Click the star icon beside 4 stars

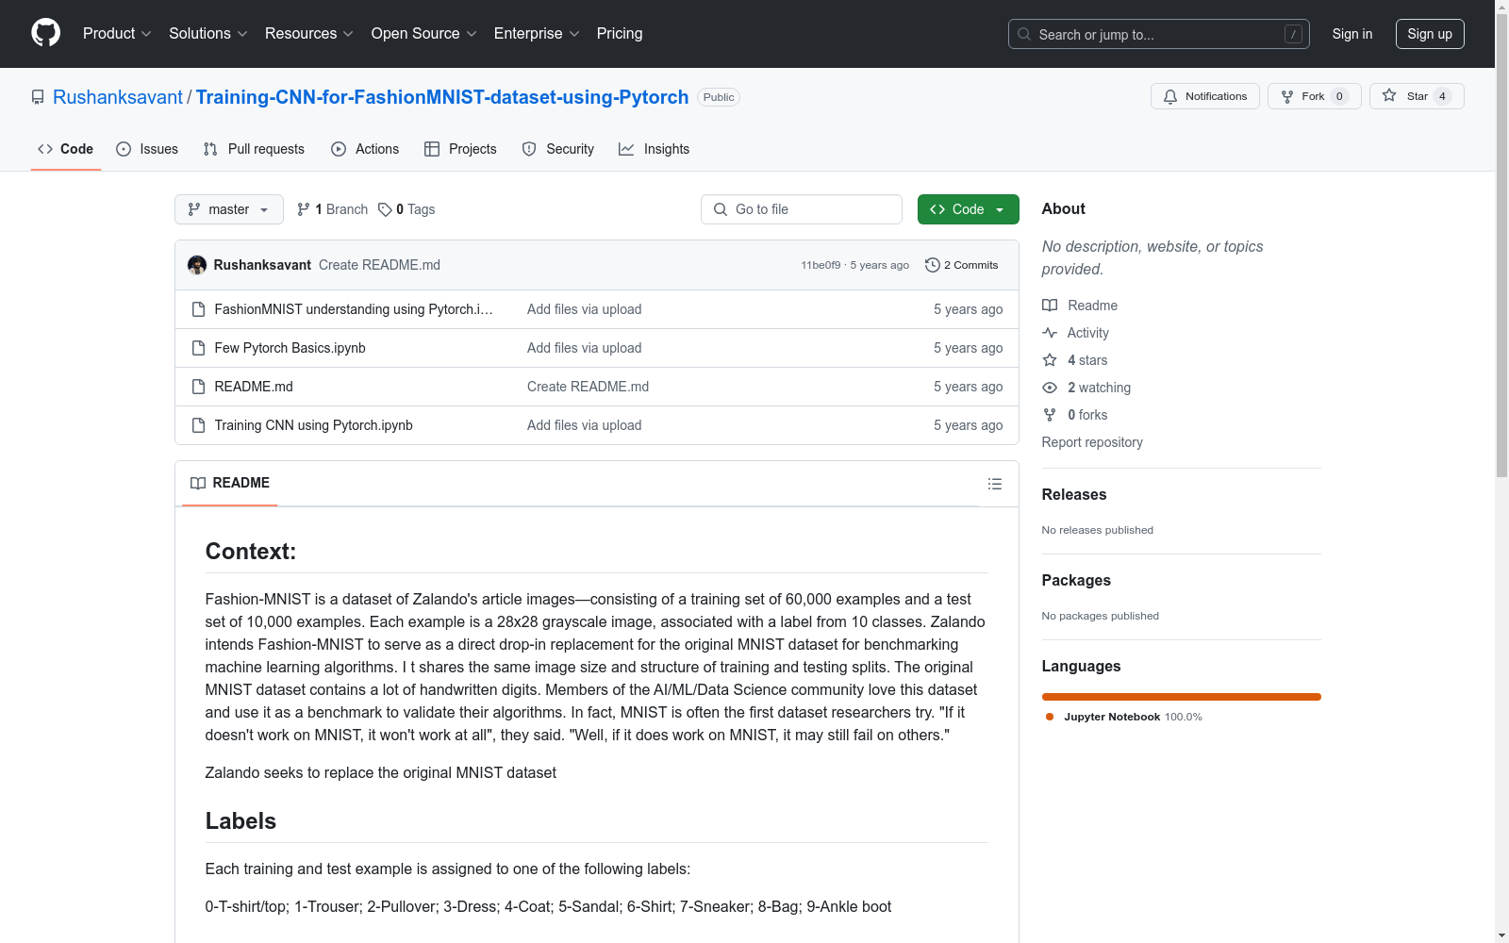[x=1050, y=360]
